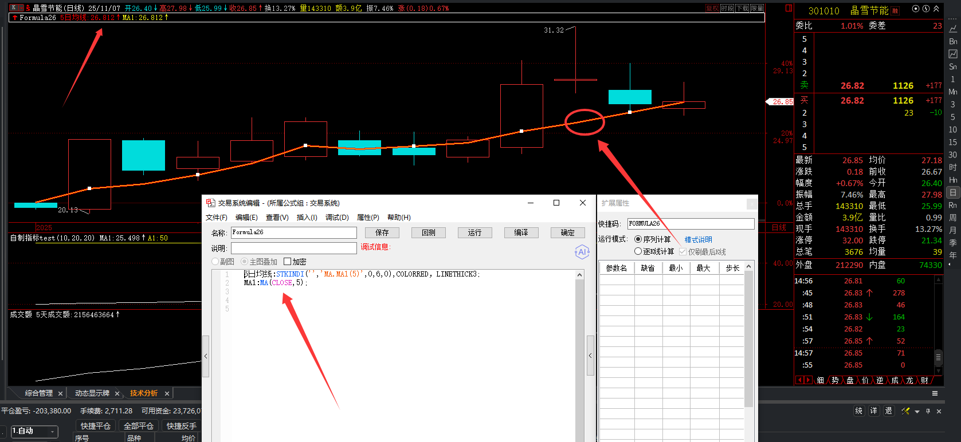Switch to the 综合管理 tab
The width and height of the screenshot is (961, 442).
click(39, 393)
